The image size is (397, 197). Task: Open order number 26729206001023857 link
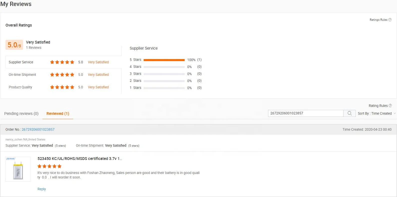click(x=38, y=129)
